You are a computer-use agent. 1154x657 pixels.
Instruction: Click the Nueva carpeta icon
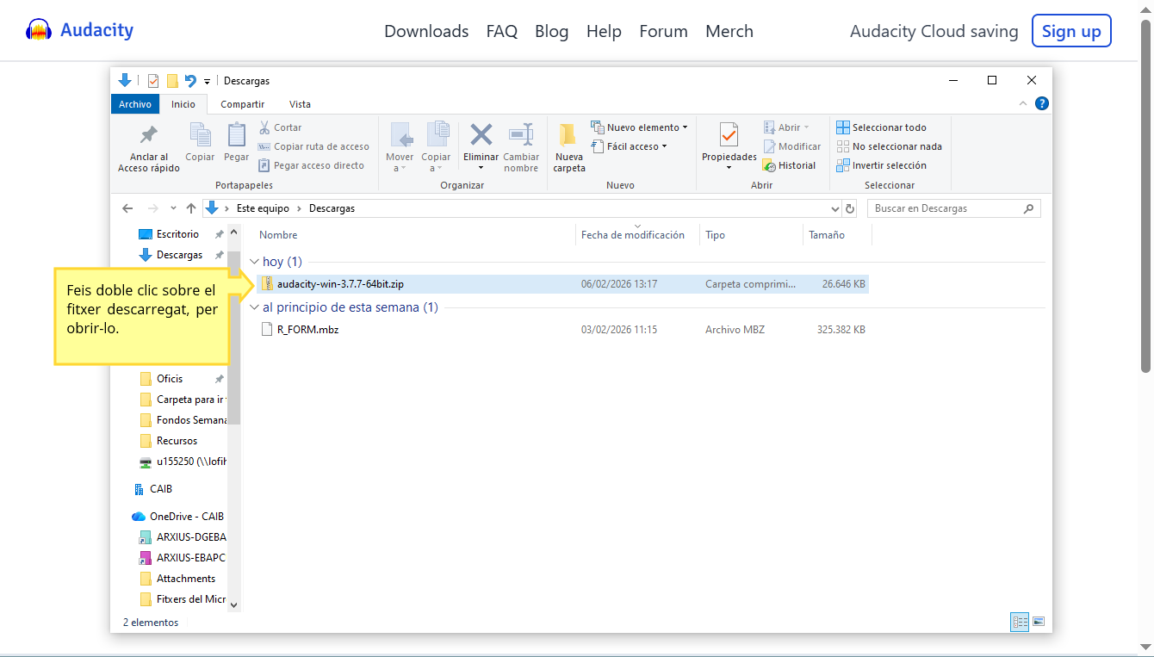568,136
